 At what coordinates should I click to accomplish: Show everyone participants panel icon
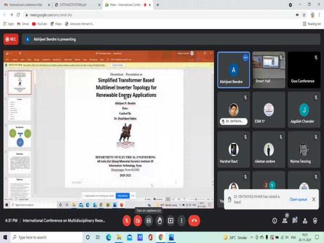[x=285, y=220]
